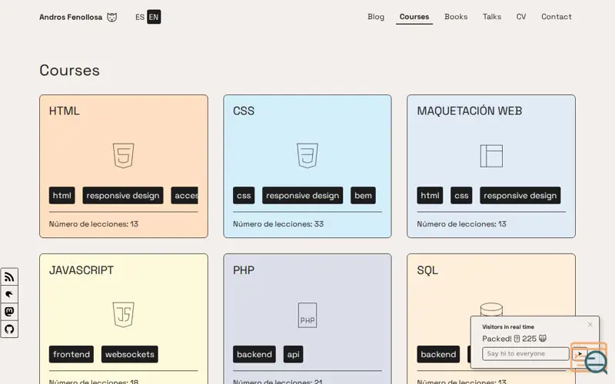
Task: Click backend tag in PHP card
Action: (x=254, y=354)
